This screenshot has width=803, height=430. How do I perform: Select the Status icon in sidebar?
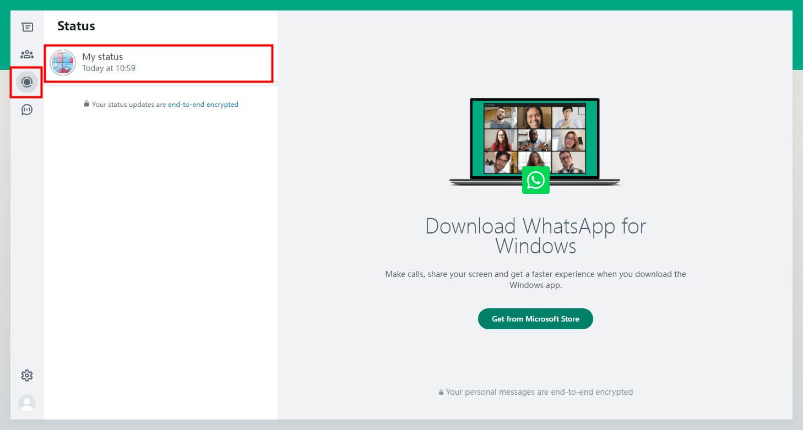click(27, 82)
